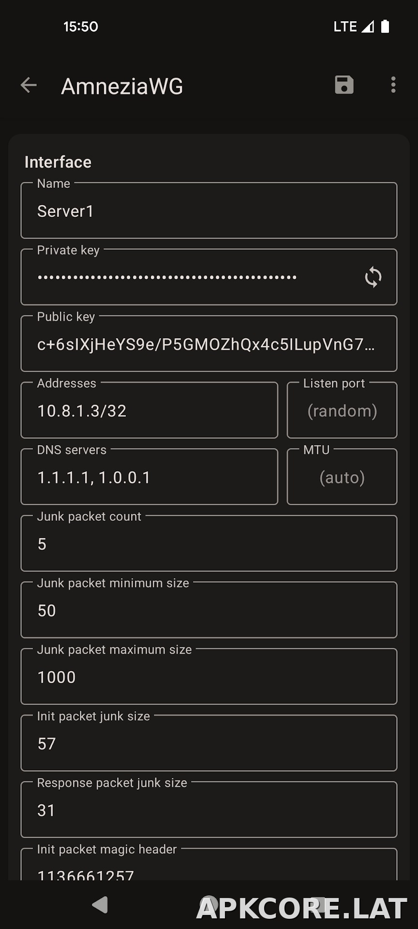
Task: Edit the Addresses field 10.8.1.3/32
Action: 149,410
